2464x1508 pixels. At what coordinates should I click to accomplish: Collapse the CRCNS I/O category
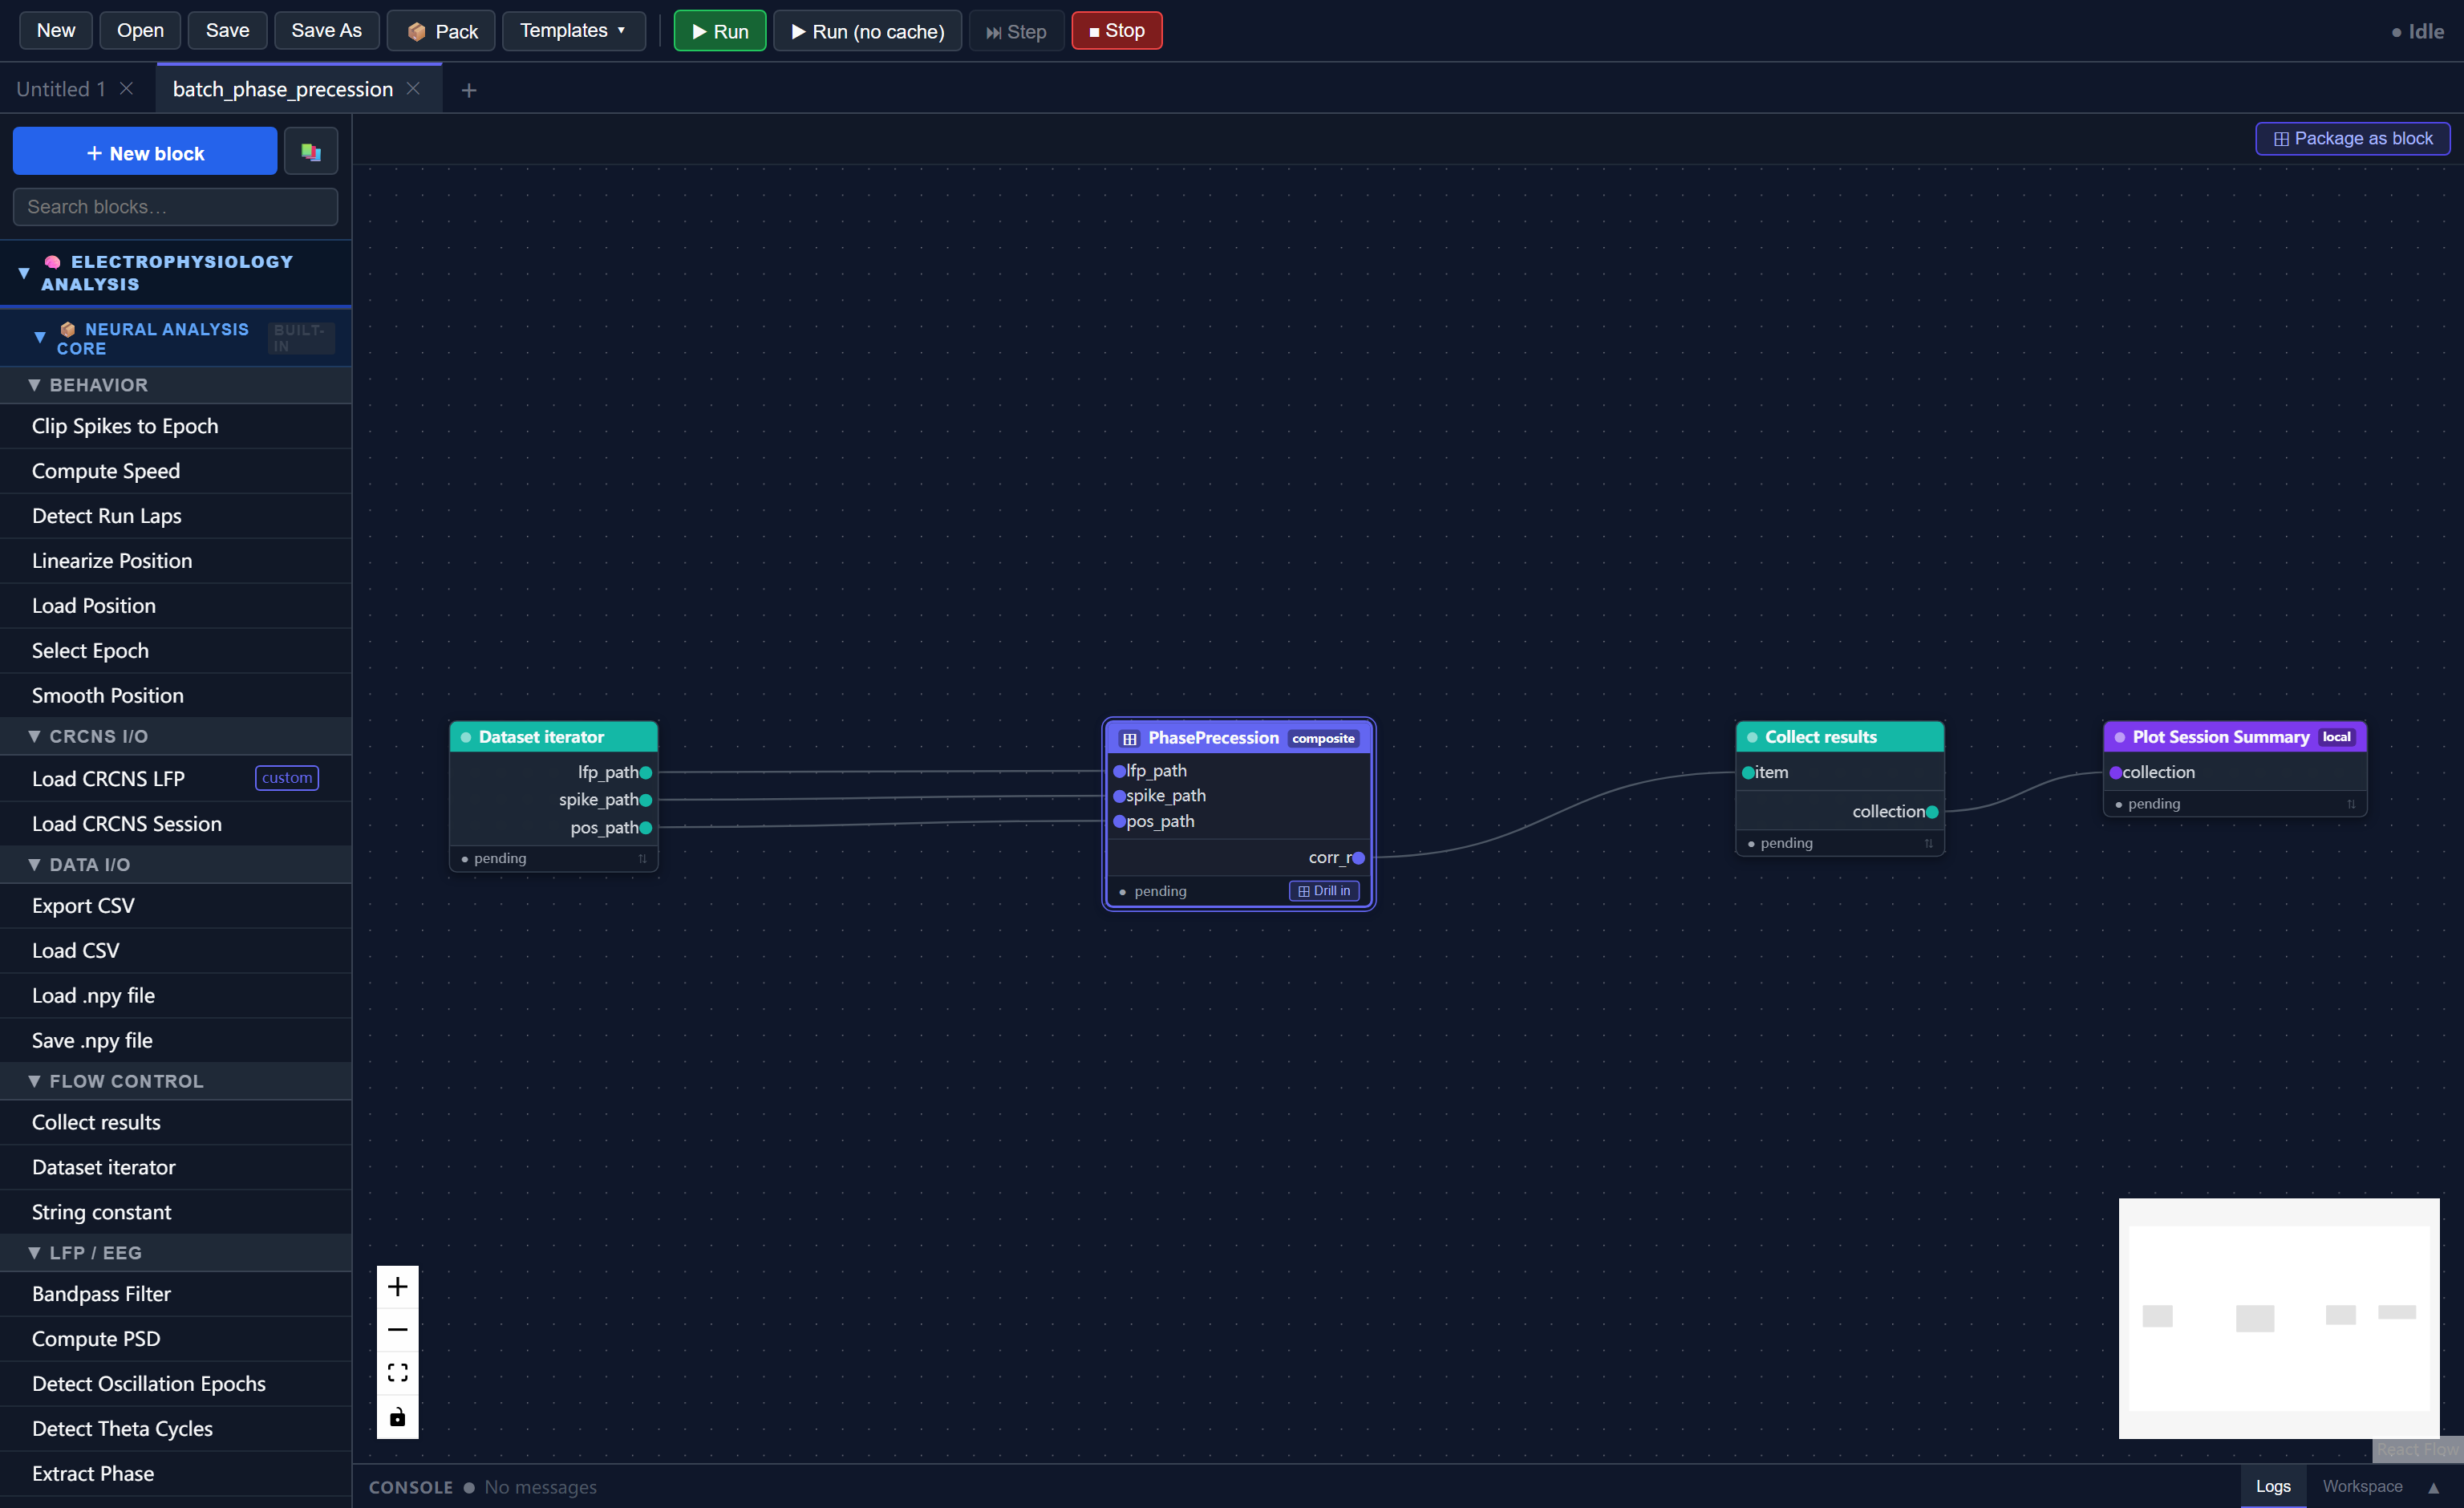pos(34,736)
